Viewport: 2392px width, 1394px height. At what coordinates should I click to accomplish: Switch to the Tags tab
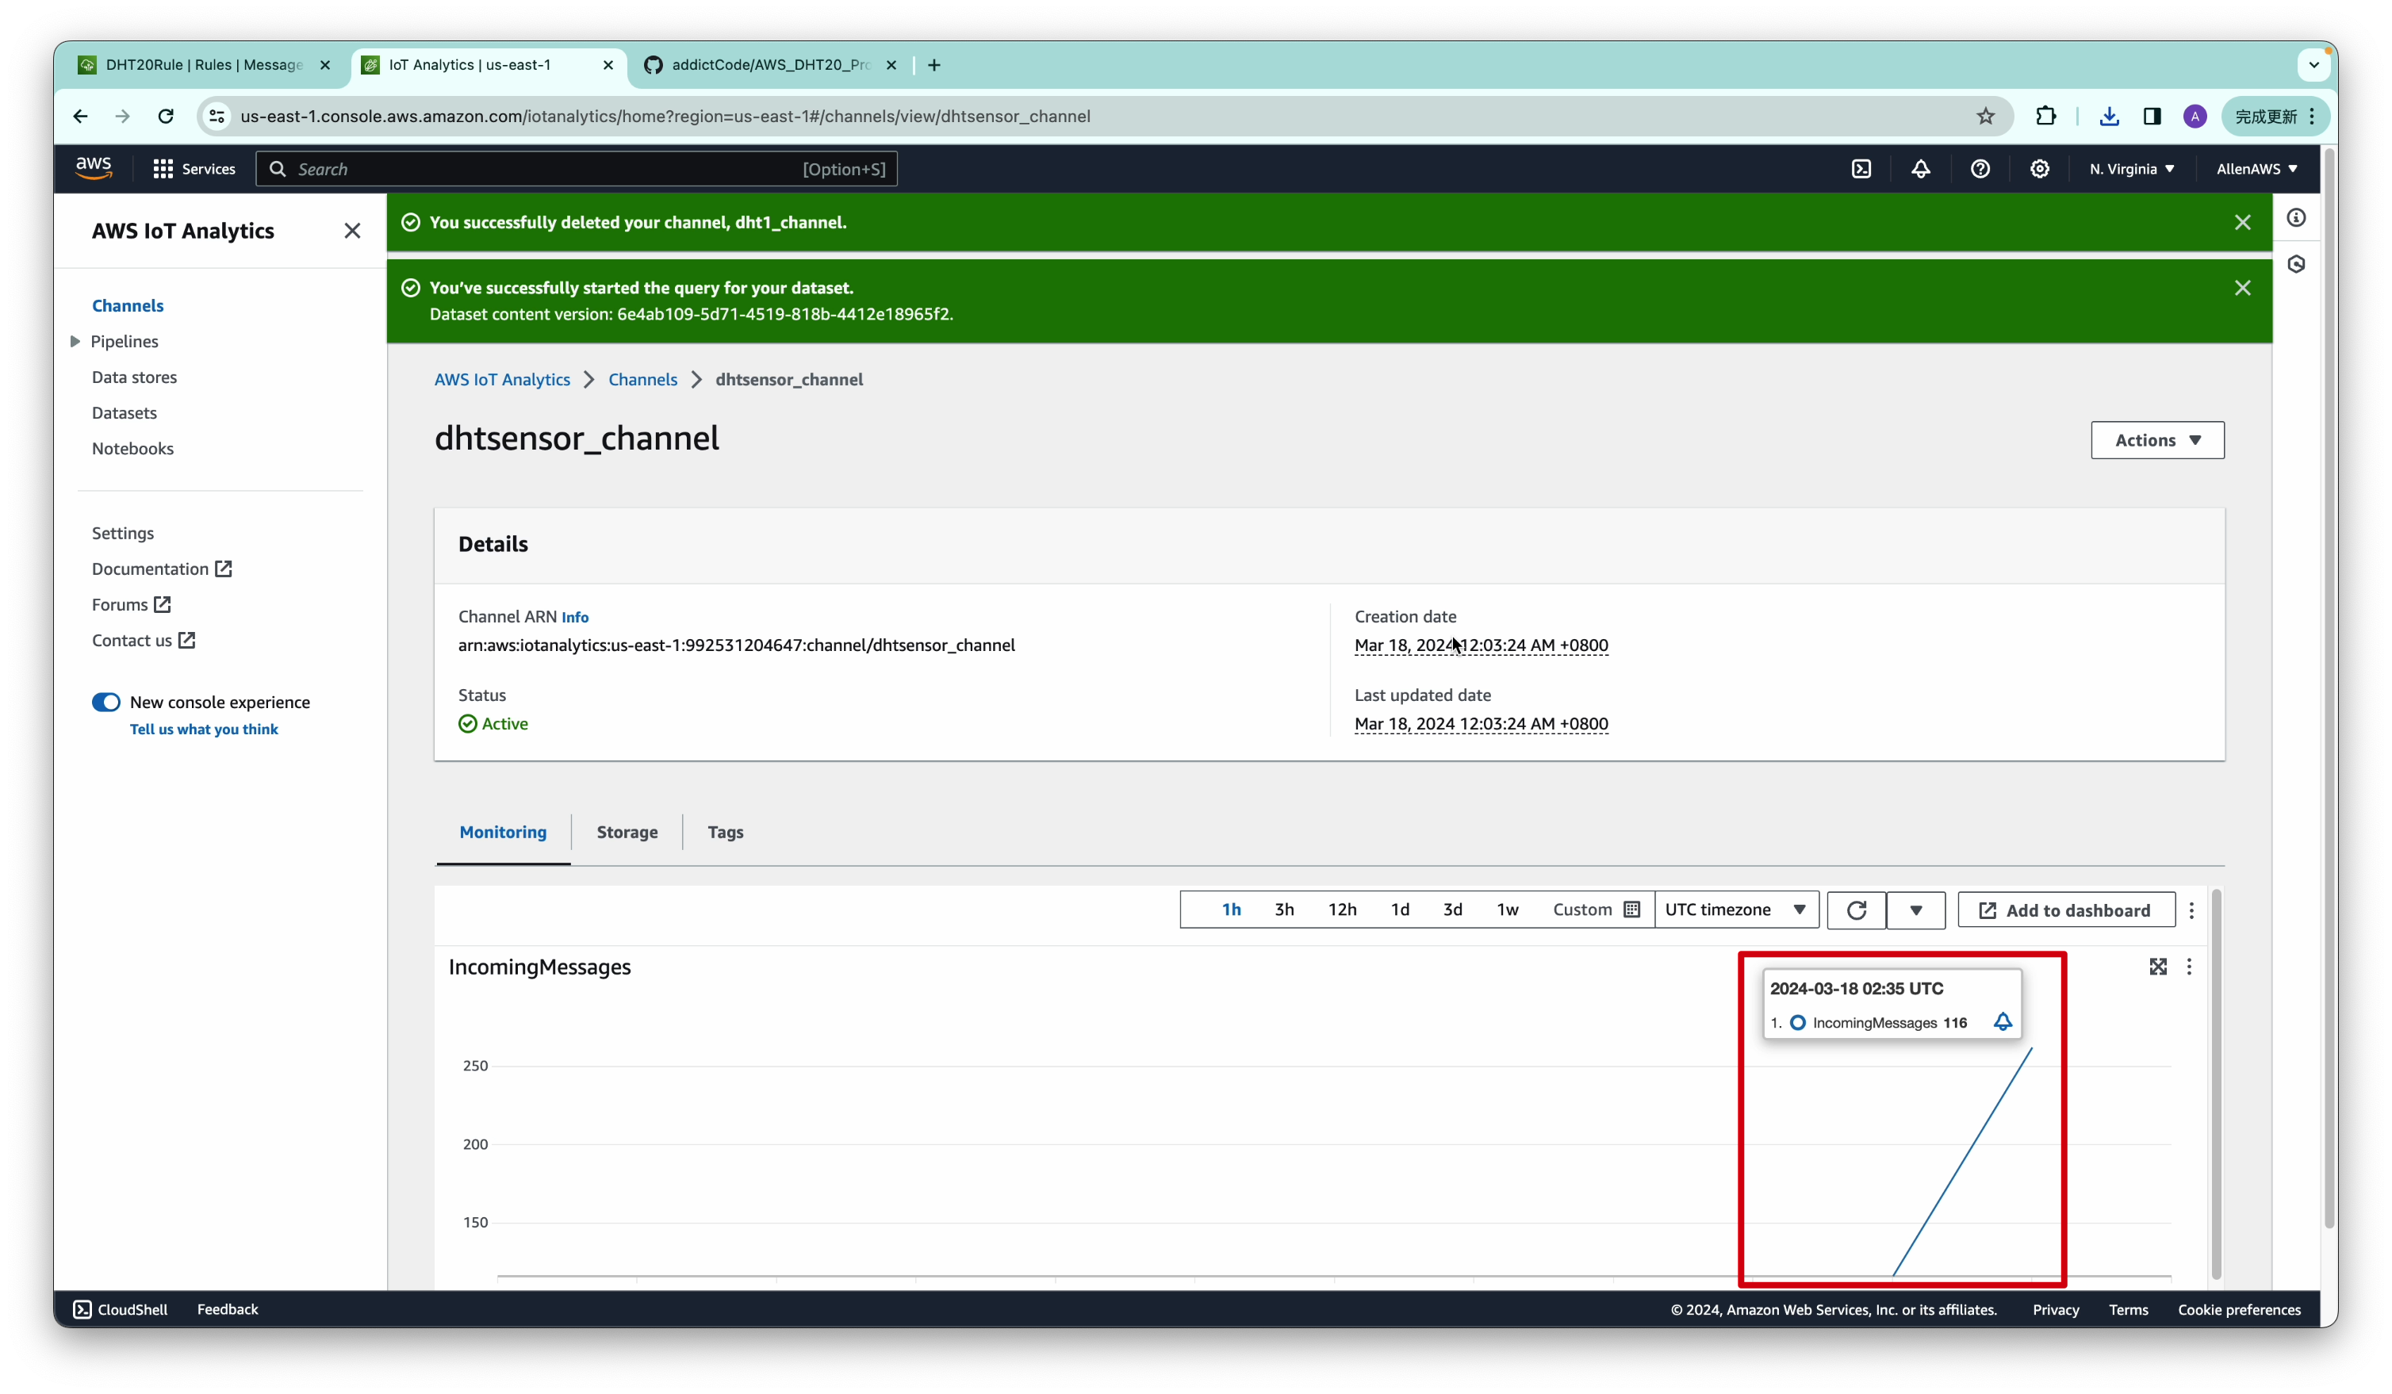click(725, 831)
